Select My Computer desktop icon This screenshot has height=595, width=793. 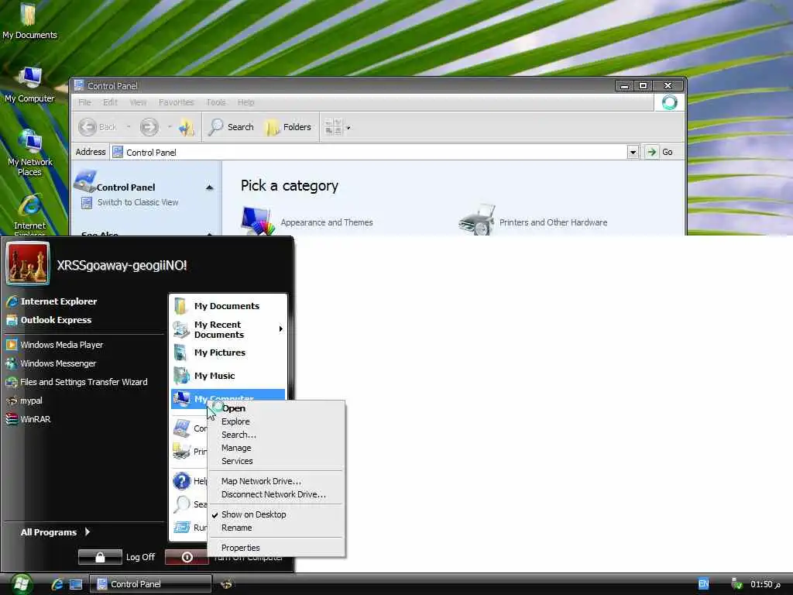pyautogui.click(x=29, y=85)
